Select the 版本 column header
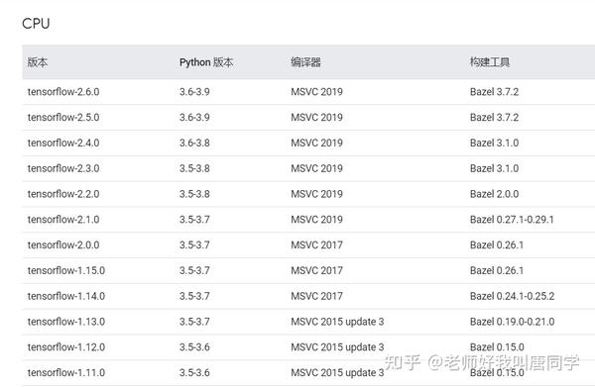The height and width of the screenshot is (387, 595). click(x=38, y=62)
